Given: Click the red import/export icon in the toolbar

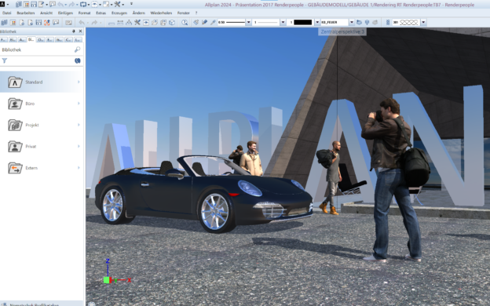Looking at the screenshot, I should click(x=47, y=22).
